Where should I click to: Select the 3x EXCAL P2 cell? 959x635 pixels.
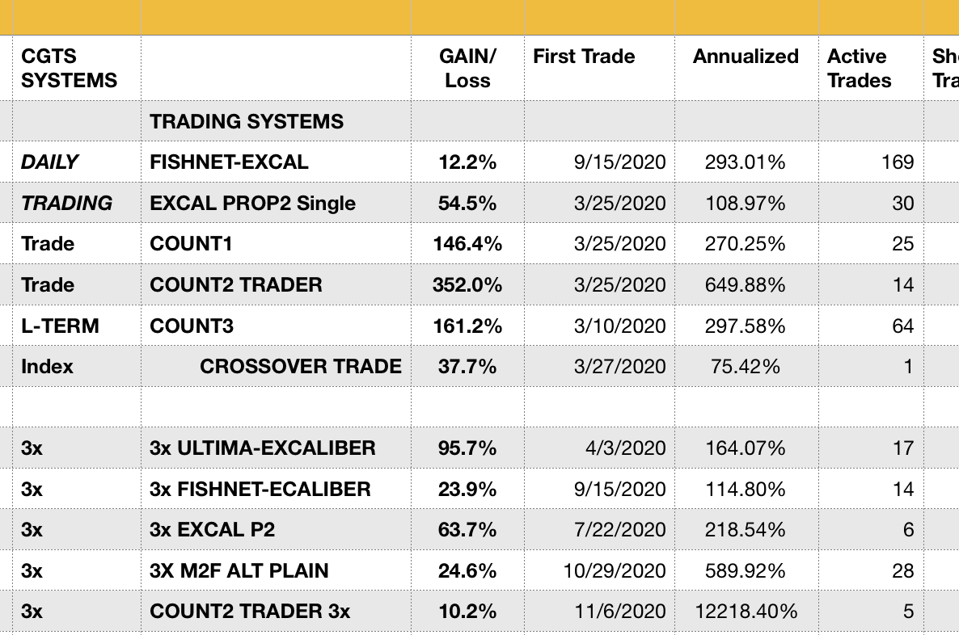[213, 530]
